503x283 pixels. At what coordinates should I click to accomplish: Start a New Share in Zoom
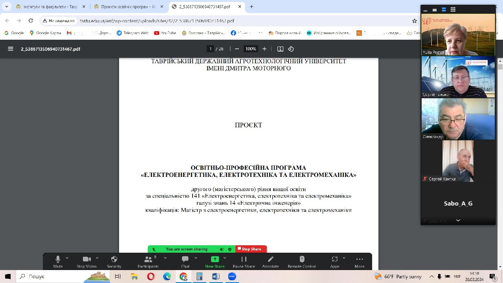tap(215, 261)
